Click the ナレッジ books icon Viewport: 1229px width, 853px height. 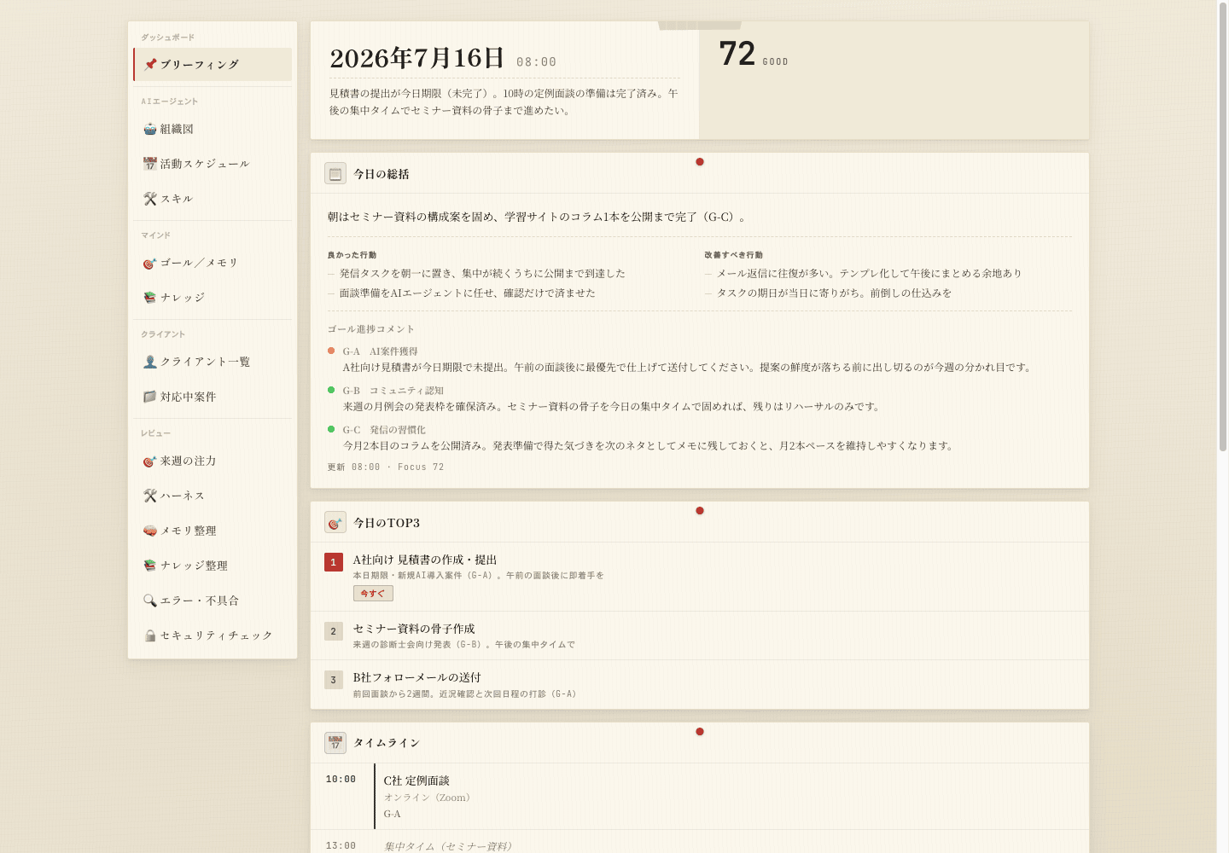[150, 298]
